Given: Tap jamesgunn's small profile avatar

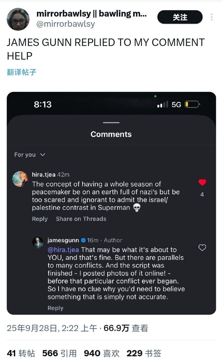Looking at the screenshot, I should point(38,242).
